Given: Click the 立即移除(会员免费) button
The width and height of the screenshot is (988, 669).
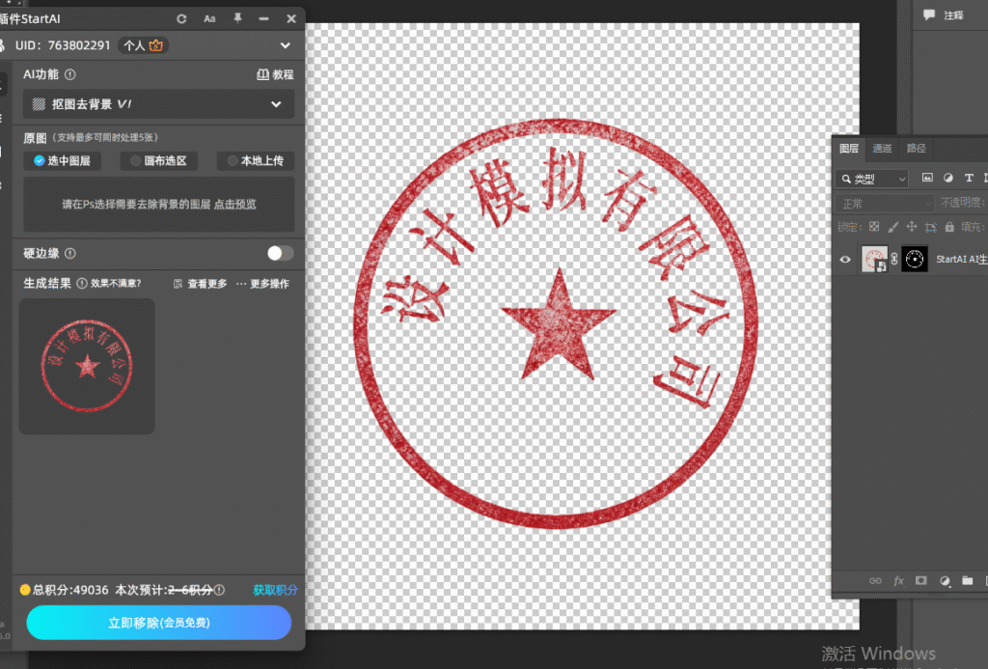Looking at the screenshot, I should [x=159, y=623].
